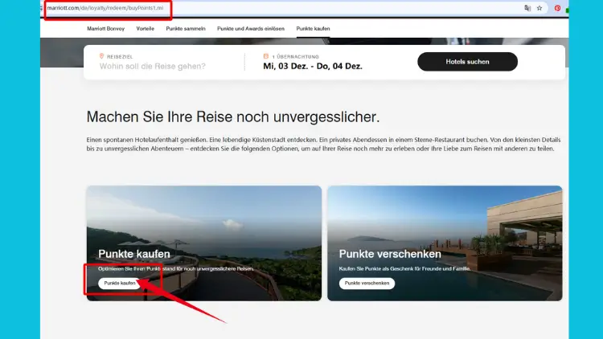This screenshot has width=603, height=339.
Task: Click the translate page icon in address bar
Action: pyautogui.click(x=527, y=8)
